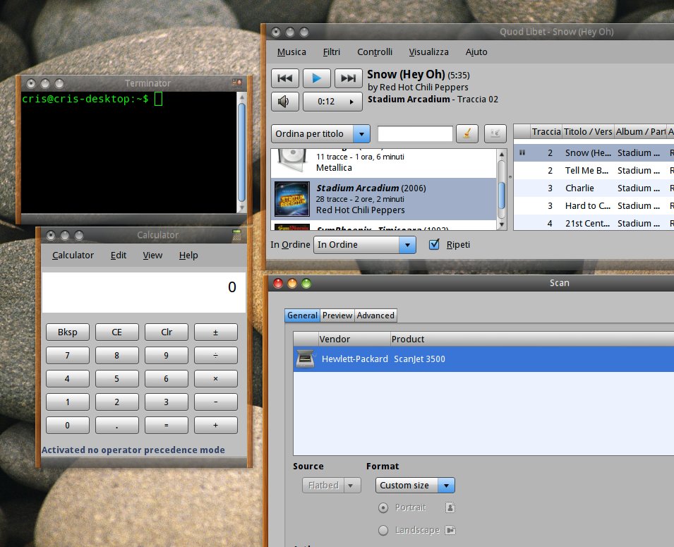Click the Terminator vertical scrollbar
Viewport: 674px width, 547px height.
(x=241, y=152)
